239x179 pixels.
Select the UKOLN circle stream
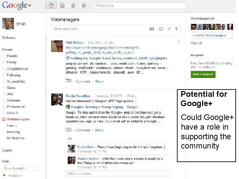coord(12,113)
